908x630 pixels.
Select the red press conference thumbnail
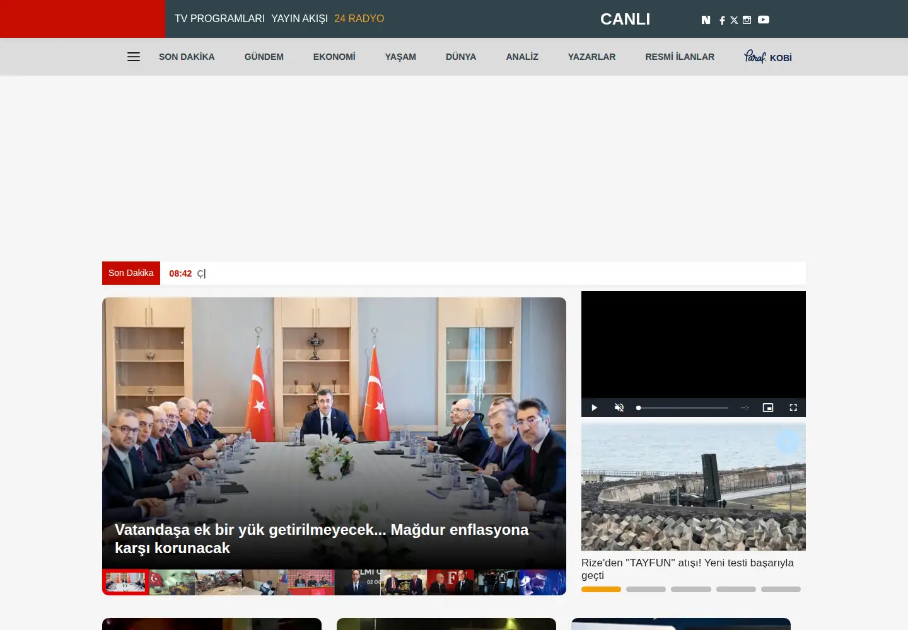(x=311, y=582)
